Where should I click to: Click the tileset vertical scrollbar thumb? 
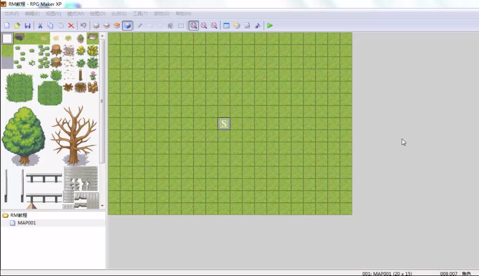(x=102, y=101)
